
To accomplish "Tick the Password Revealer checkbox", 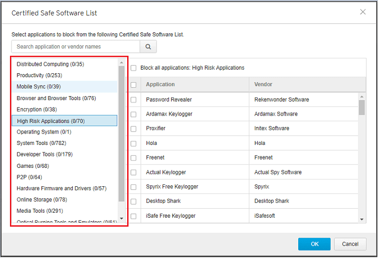I will click(134, 100).
